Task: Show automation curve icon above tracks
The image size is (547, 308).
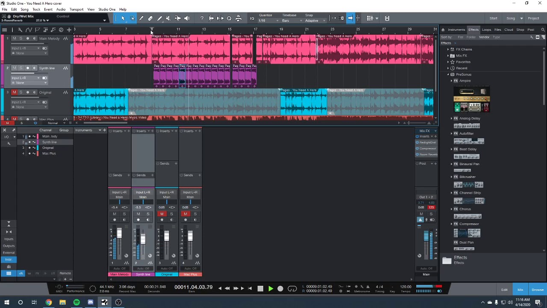Action: [x=29, y=30]
